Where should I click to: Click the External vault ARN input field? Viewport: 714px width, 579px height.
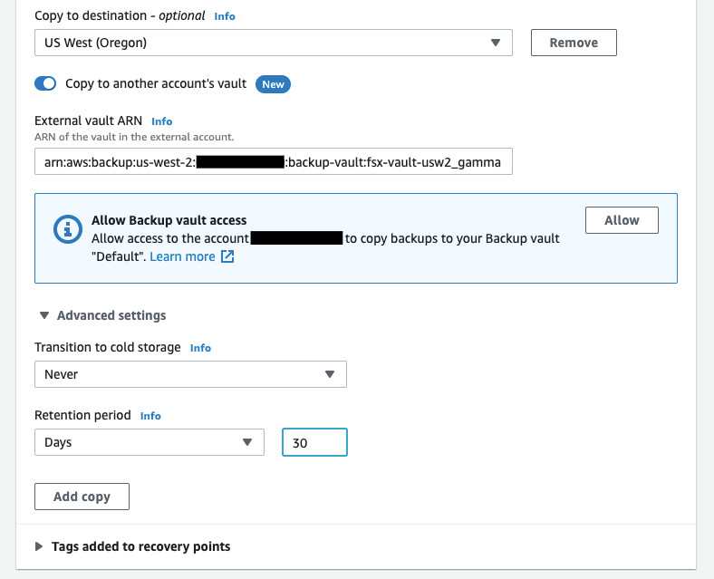[274, 161]
